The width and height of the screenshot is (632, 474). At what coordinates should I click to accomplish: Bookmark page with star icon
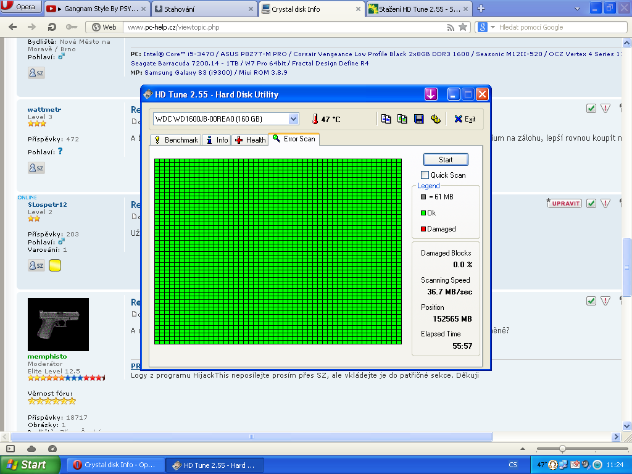coord(463,27)
